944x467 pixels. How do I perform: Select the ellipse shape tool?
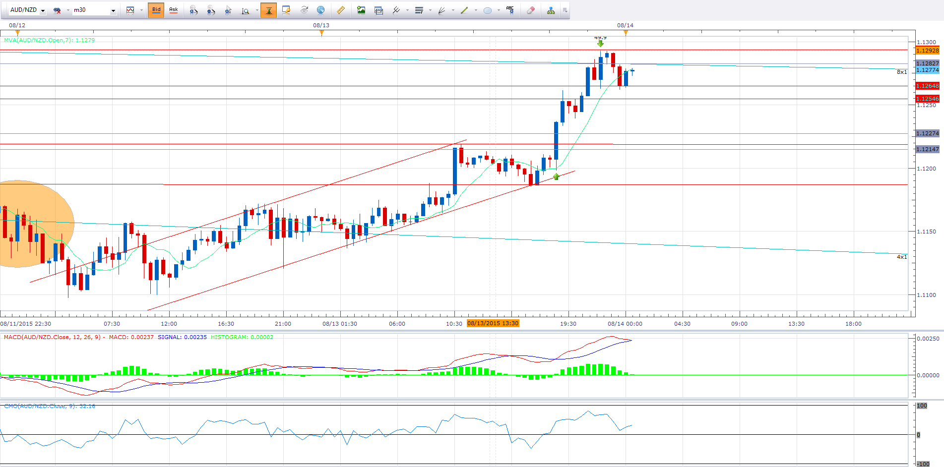(488, 10)
